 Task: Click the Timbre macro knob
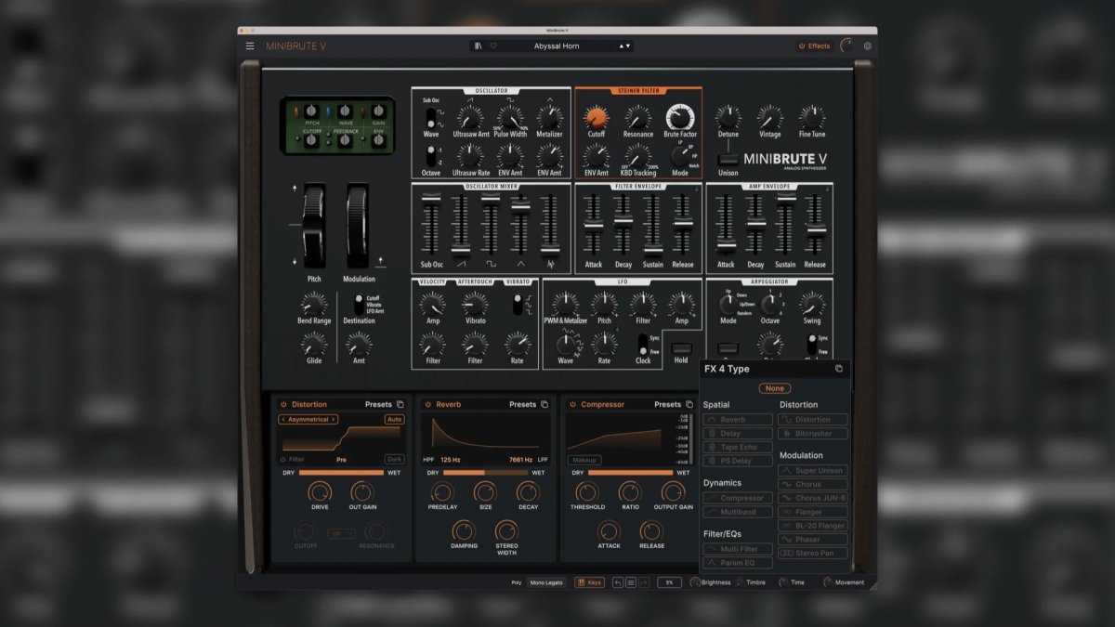coord(741,582)
